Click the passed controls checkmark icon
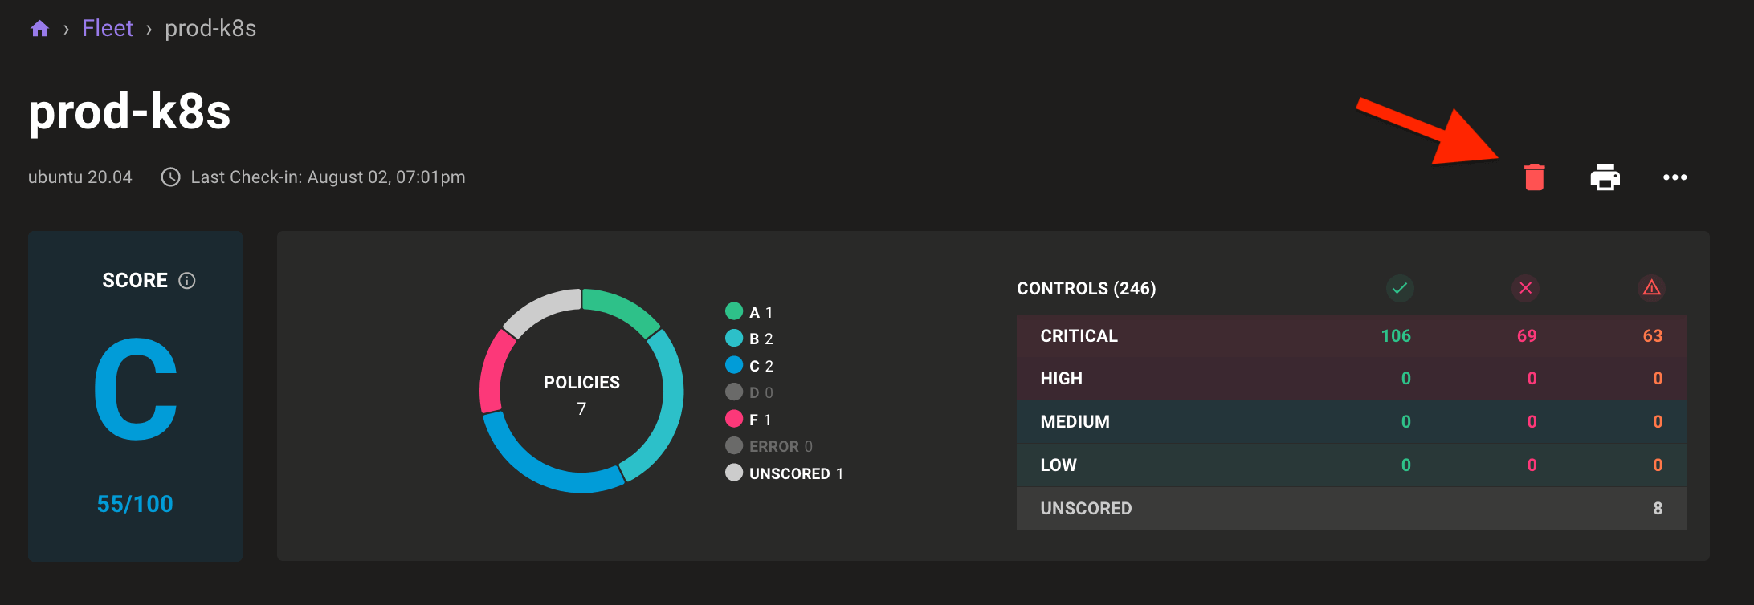Screen dimensions: 1754x605 click(x=1400, y=288)
